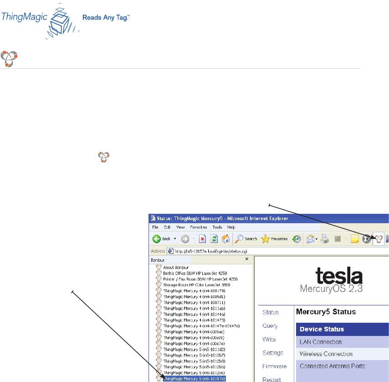Select ThingMagic Mercury 4 (m4-10147e-10147e)
The height and width of the screenshot is (382, 389).
pos(201,326)
